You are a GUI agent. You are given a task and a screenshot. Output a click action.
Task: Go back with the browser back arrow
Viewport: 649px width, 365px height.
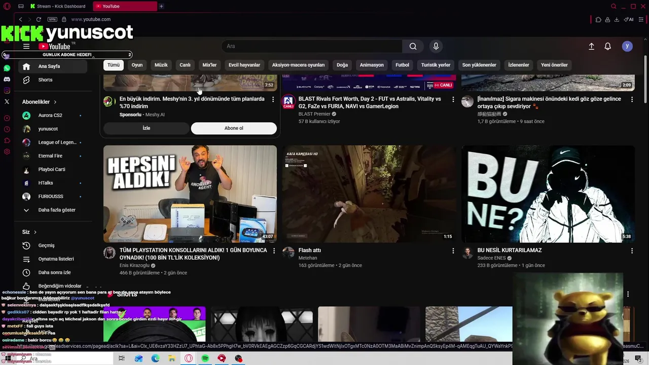tap(20, 19)
